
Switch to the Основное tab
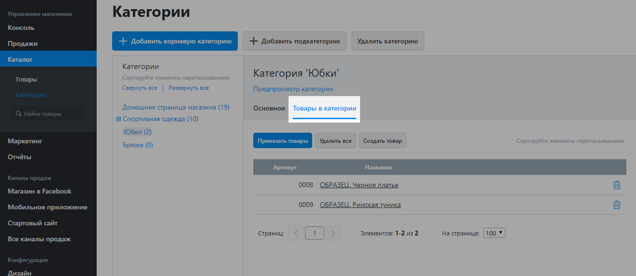[x=269, y=108]
